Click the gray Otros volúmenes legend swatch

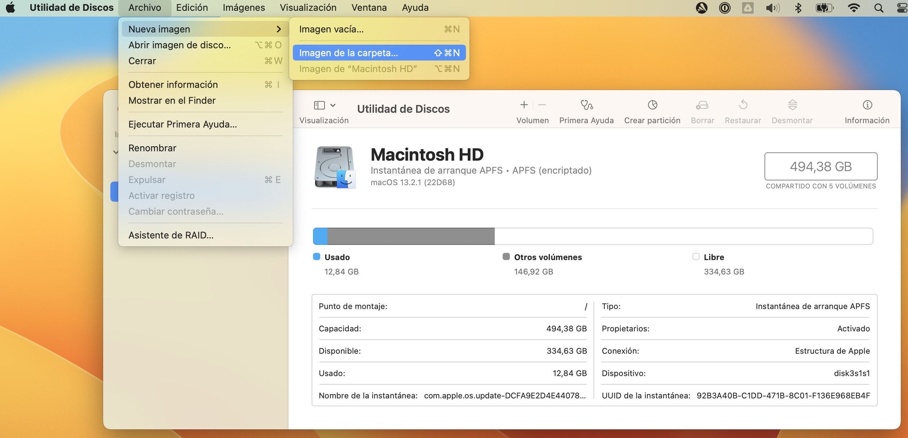point(506,256)
